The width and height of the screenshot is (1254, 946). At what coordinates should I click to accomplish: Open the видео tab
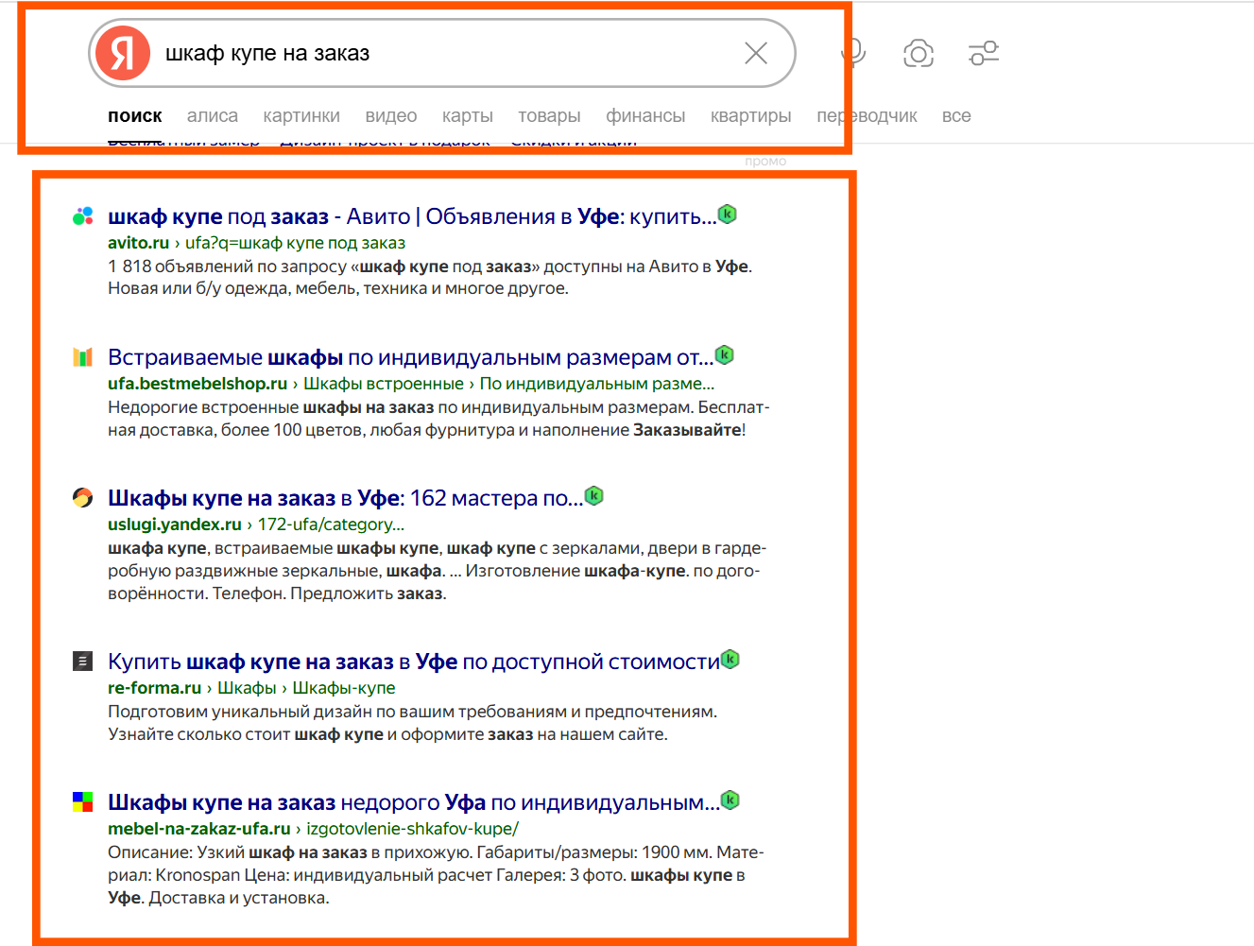pyautogui.click(x=390, y=116)
